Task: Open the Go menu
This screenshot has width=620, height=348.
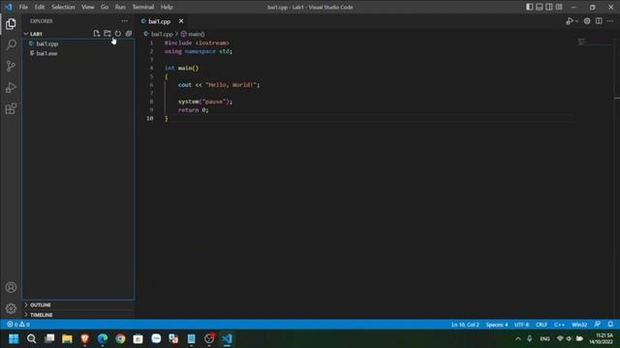Action: tap(105, 7)
